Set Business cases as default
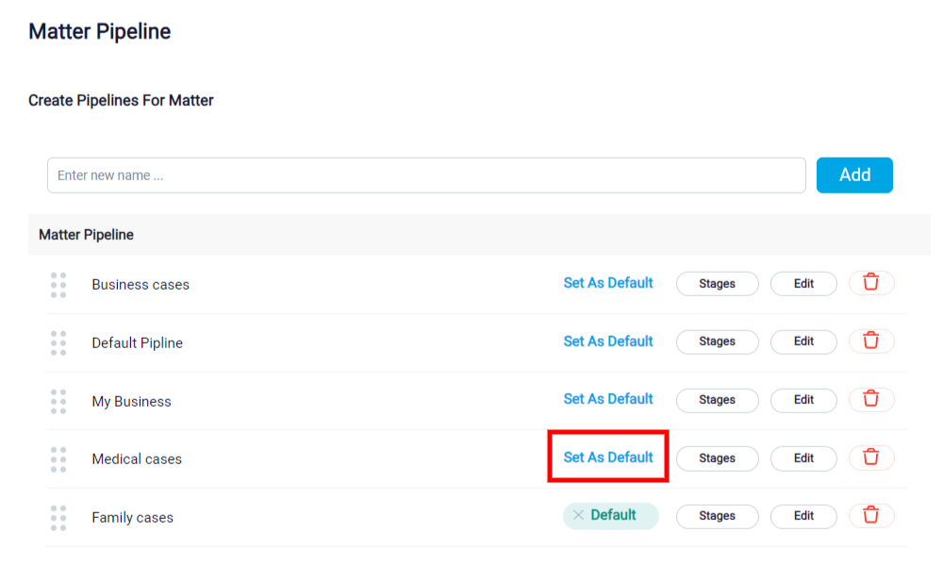Image resolution: width=943 pixels, height=566 pixels. tap(608, 283)
